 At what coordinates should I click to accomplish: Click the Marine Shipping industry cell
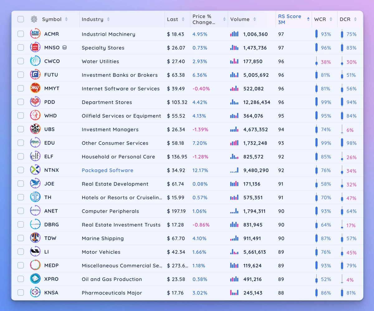pyautogui.click(x=103, y=238)
